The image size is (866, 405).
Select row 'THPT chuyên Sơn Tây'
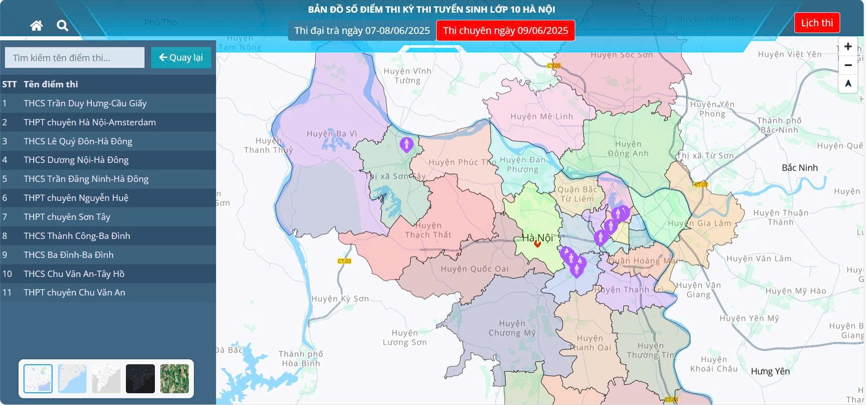coord(108,217)
